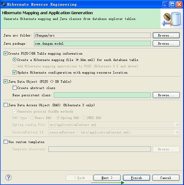
Task: Browse for Template directory
Action: (166, 149)
